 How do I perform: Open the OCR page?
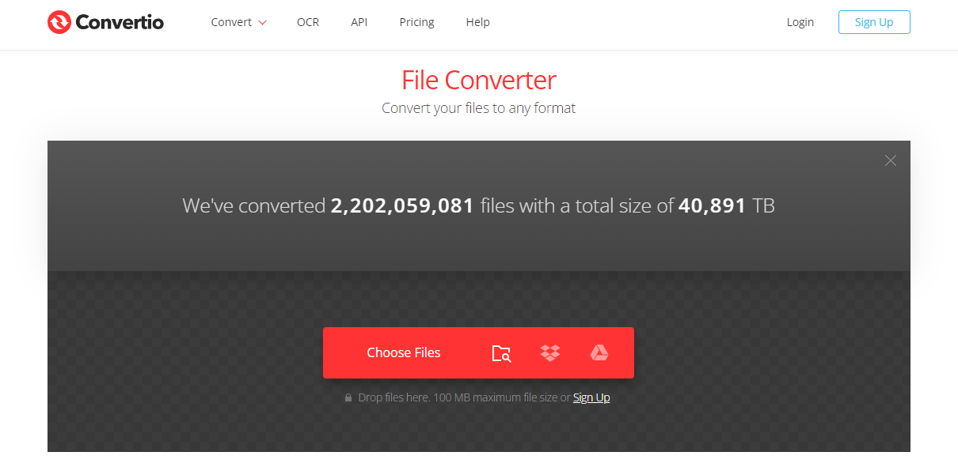[x=308, y=22]
